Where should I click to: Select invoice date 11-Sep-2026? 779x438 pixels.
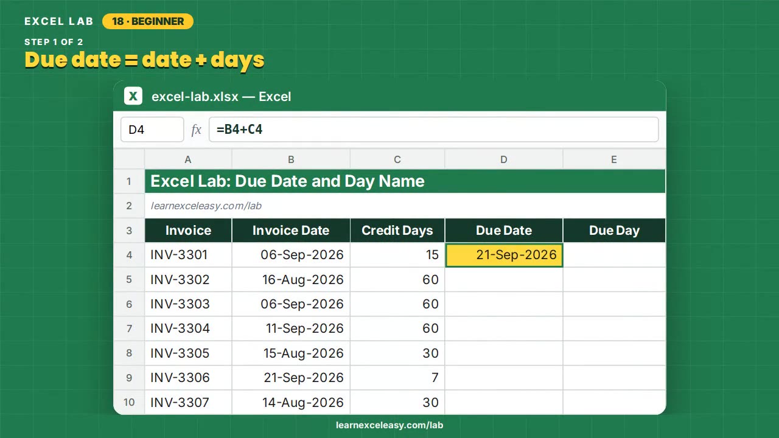[291, 328]
